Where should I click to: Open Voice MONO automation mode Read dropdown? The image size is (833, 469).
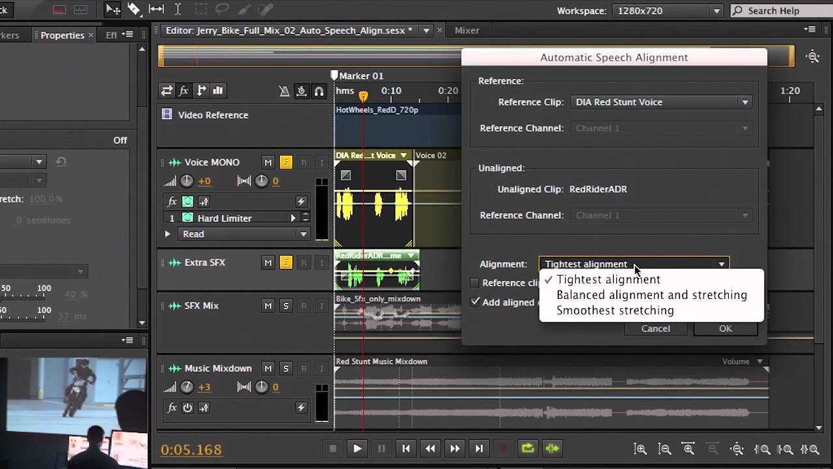coord(245,234)
